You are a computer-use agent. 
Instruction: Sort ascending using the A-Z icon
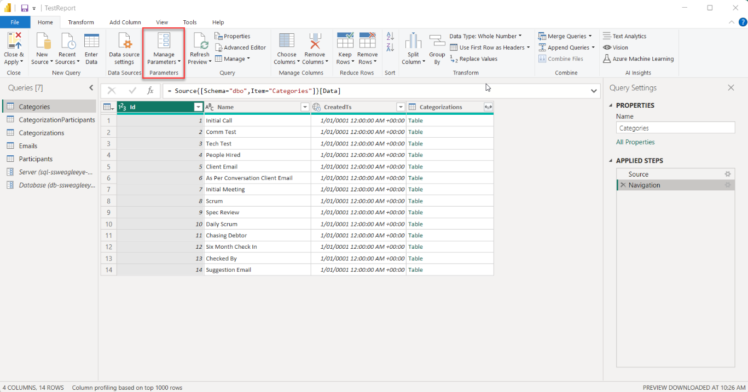click(390, 36)
